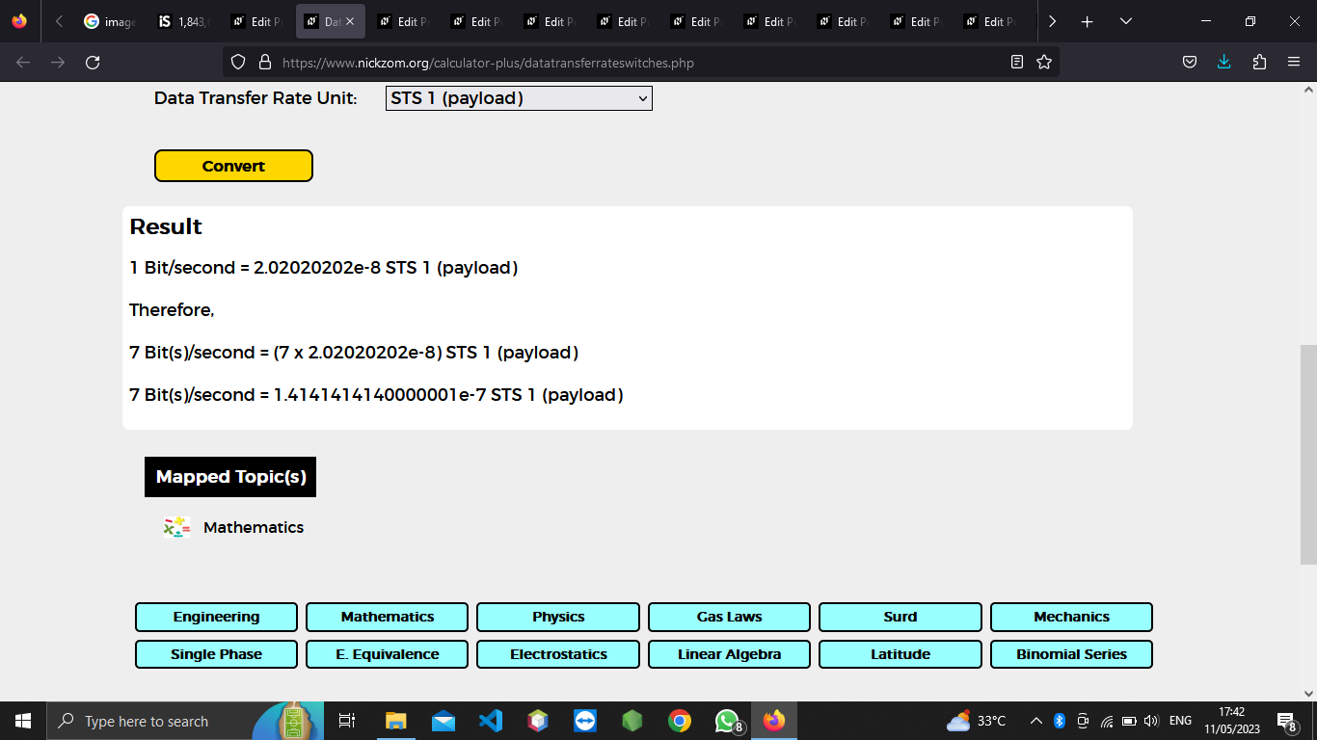Open the Data Transfer Rate Unit dropdown
The height and width of the screenshot is (740, 1317).
[x=519, y=98]
